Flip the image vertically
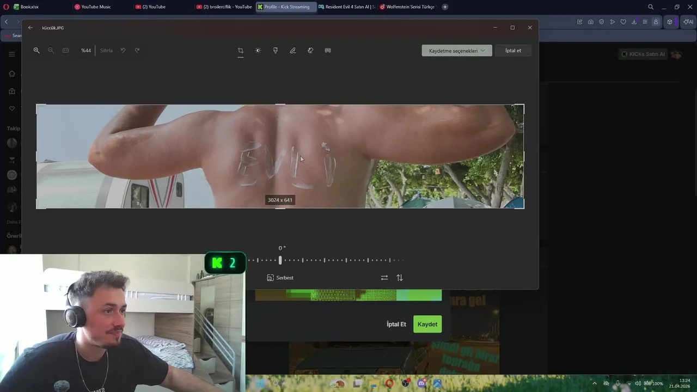Screen dimensions: 697x392 coord(400,278)
